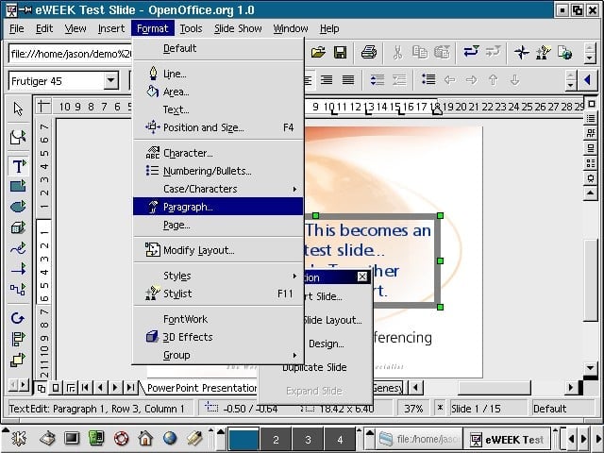Screen dimensions: 604x453
Task: Open 3D Effects from menu
Action: click(x=218, y=337)
